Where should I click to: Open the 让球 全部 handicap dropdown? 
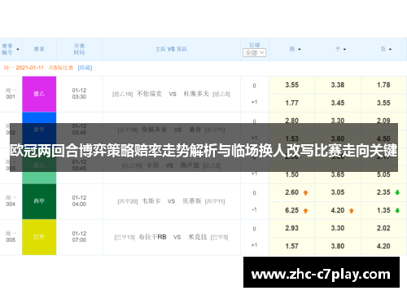254,53
